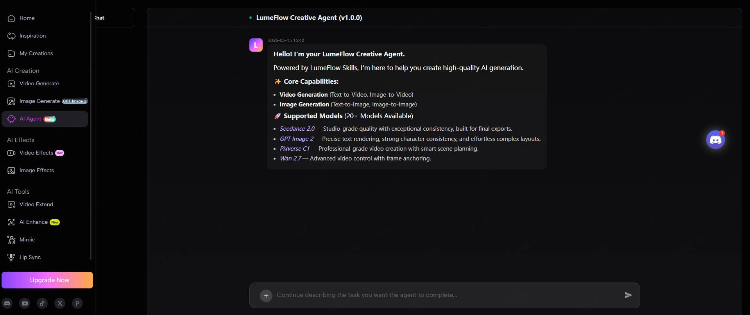
Task: Open Mimic tool
Action: [x=45, y=240]
